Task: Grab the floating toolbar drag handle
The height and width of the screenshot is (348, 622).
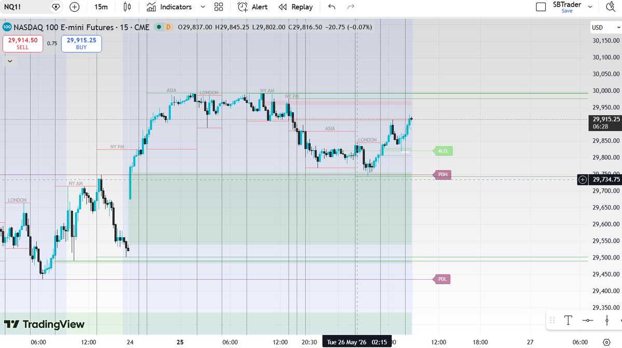Action: 552,320
